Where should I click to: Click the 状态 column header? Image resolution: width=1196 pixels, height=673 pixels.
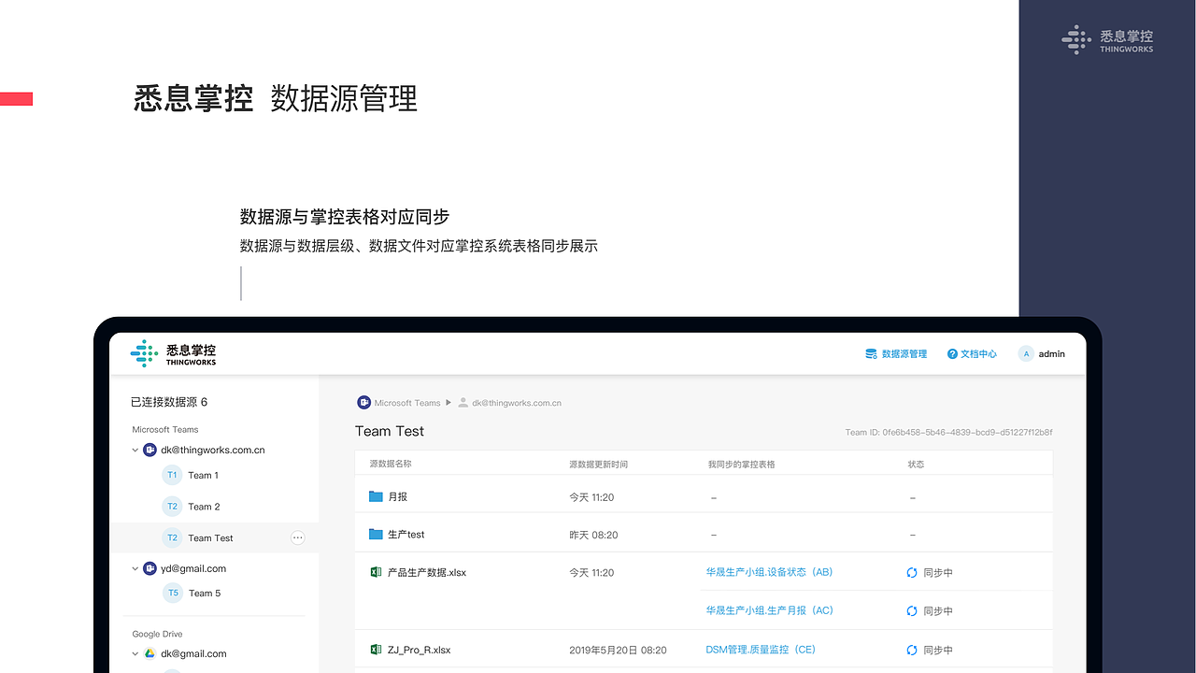click(x=916, y=465)
